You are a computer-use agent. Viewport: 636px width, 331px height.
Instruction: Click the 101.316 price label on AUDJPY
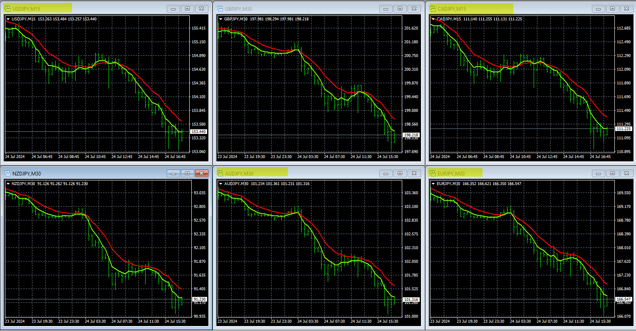click(x=411, y=300)
